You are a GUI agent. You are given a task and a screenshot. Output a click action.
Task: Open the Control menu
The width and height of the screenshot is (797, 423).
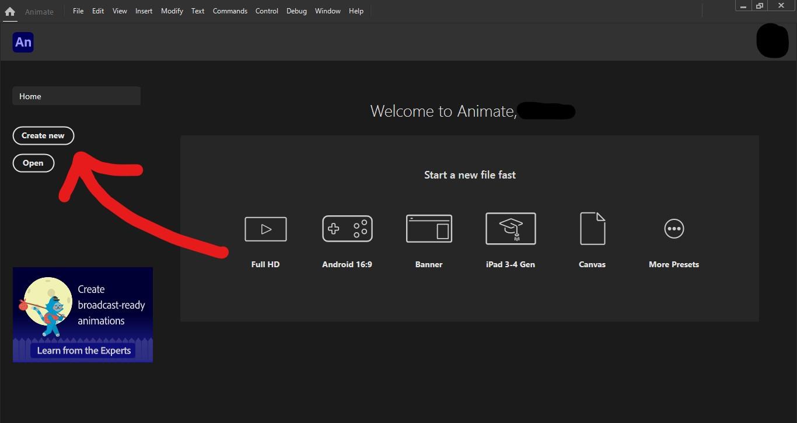coord(267,11)
